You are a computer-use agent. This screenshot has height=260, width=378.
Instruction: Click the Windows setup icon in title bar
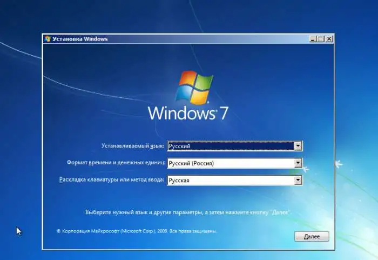coord(48,39)
